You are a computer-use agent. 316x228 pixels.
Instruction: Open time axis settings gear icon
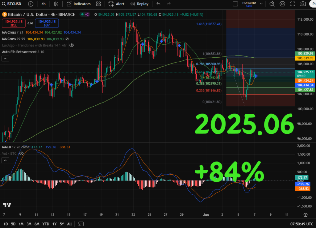click(306, 215)
